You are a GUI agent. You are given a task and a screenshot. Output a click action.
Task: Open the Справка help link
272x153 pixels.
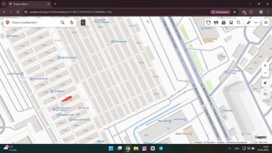tap(221, 142)
